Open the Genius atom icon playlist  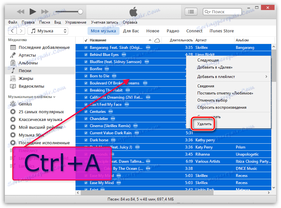tap(13, 104)
